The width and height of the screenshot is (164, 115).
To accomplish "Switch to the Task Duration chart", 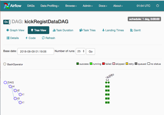I will pyautogui.click(x=63, y=30).
